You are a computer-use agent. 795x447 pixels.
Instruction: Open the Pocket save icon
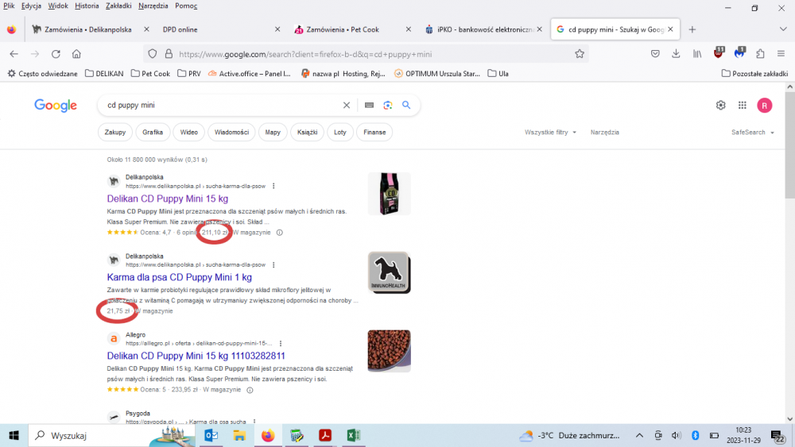coord(655,54)
